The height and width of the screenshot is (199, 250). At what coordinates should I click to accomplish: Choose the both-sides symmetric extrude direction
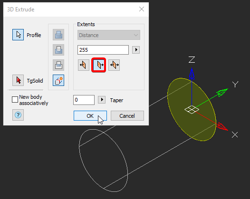[x=114, y=65]
